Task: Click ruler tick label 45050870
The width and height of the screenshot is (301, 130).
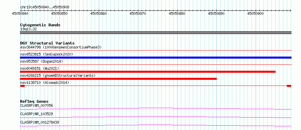Action: [138, 13]
